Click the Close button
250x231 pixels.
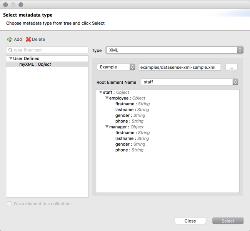pos(190,221)
